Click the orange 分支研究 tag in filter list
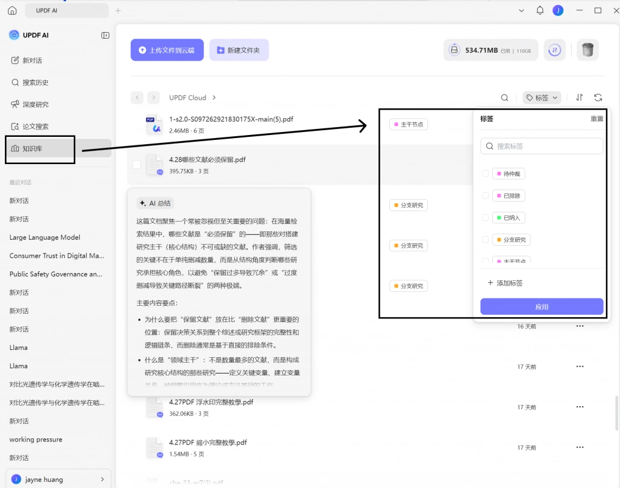This screenshot has height=488, width=620. coord(511,240)
